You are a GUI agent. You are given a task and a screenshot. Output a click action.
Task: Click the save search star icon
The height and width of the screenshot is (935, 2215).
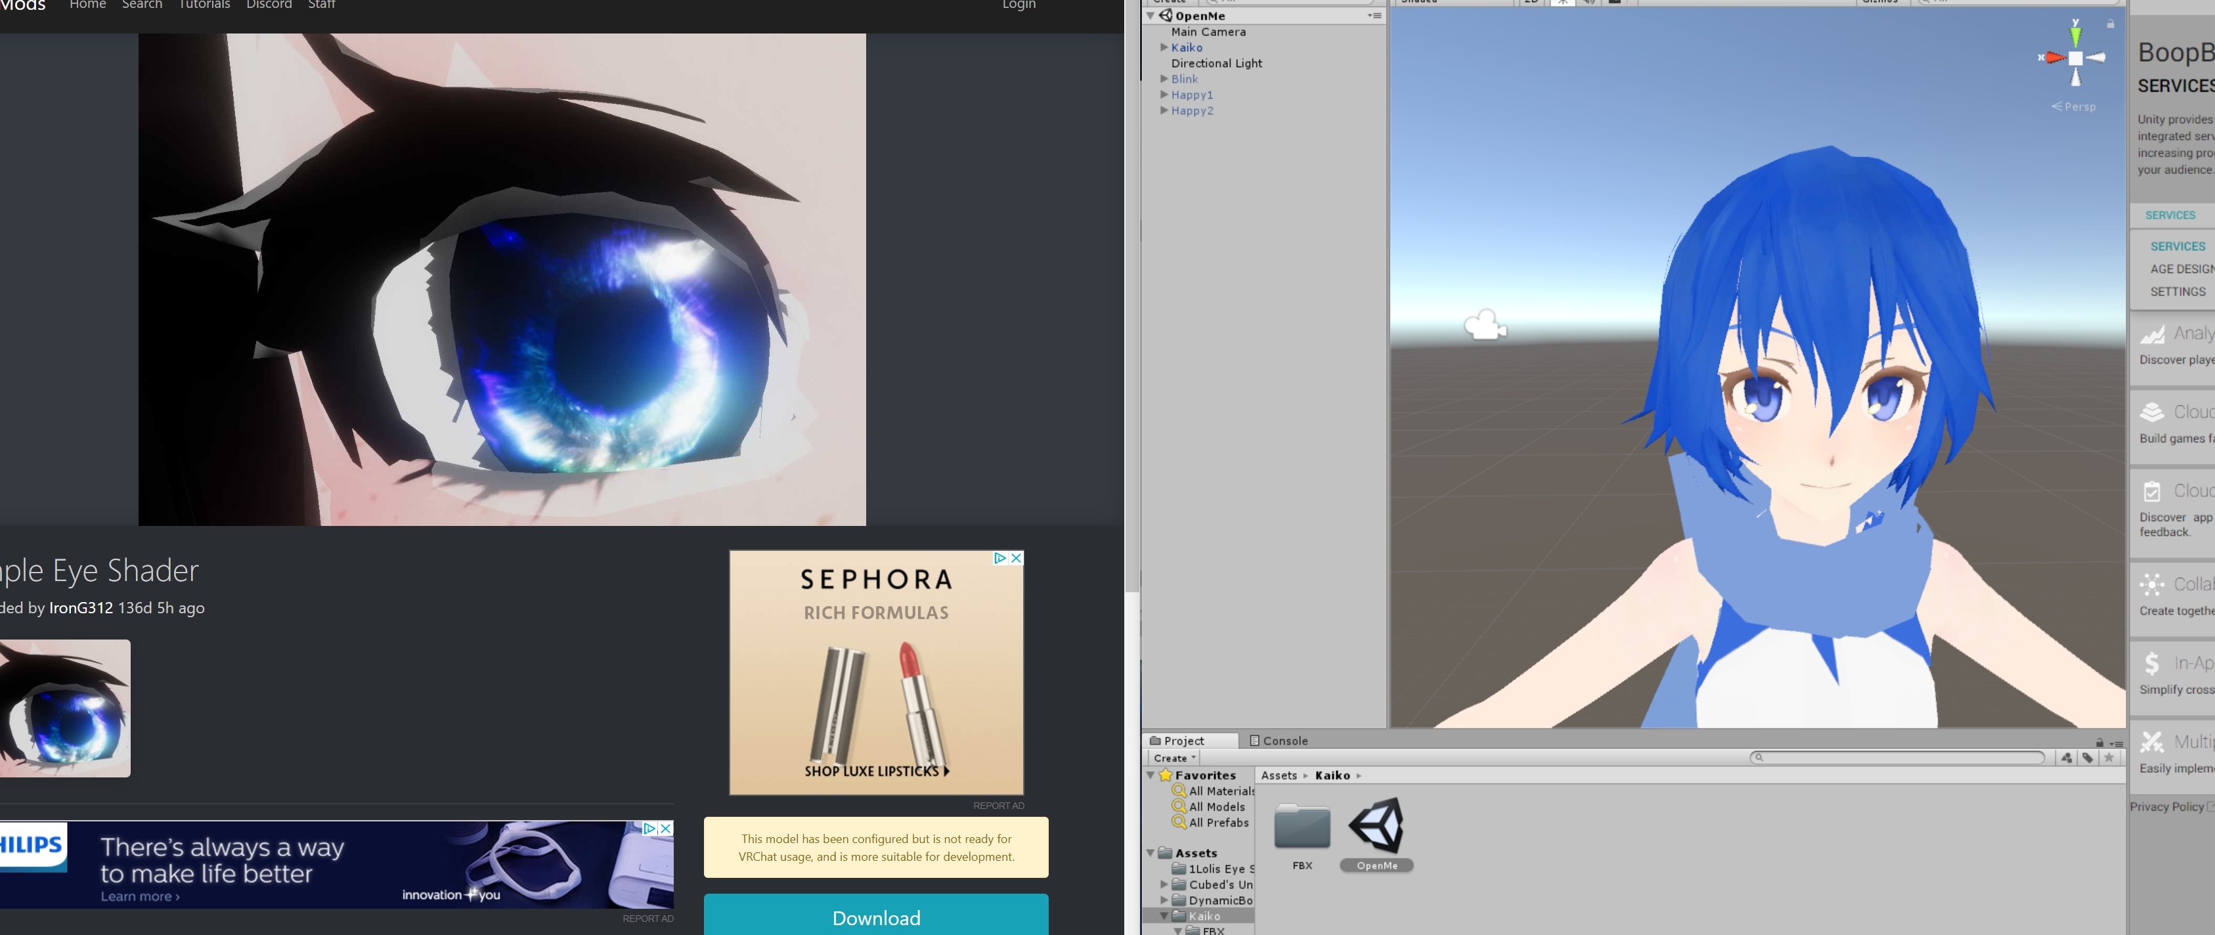coord(2109,757)
